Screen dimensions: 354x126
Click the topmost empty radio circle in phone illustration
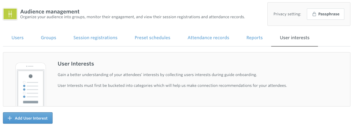click(24, 82)
